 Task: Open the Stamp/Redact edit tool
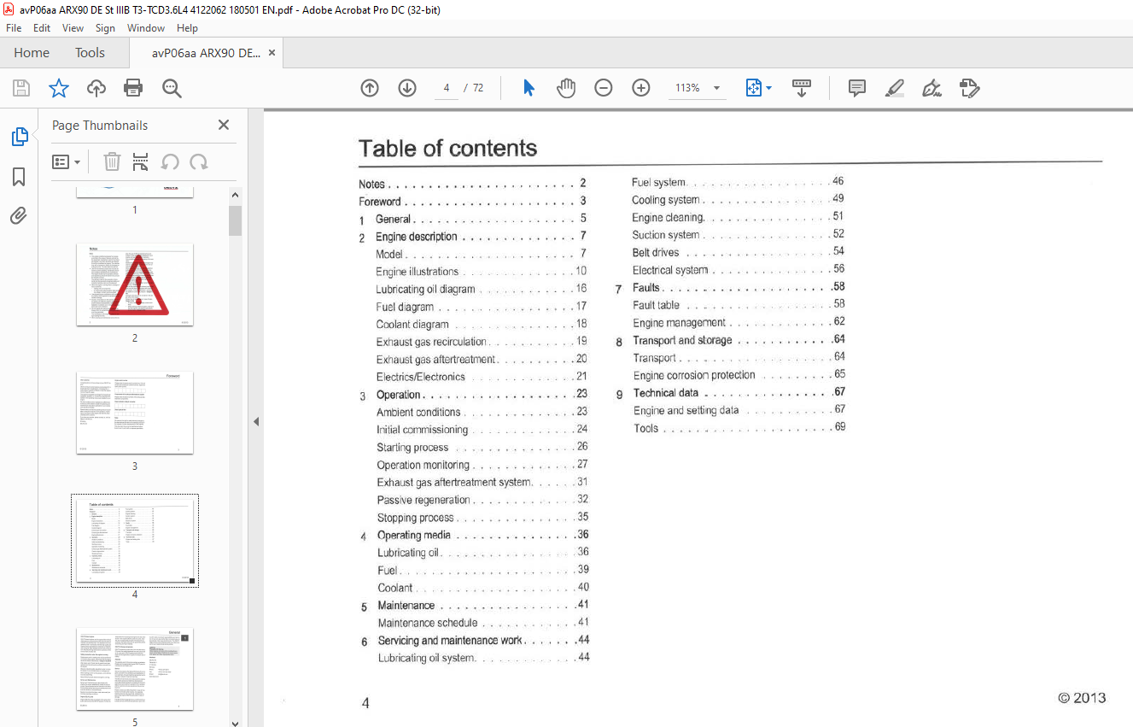click(x=969, y=88)
